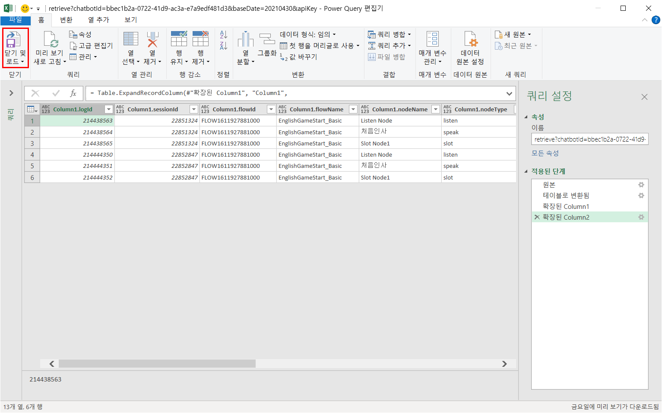This screenshot has height=413, width=662.
Task: Click the formula bar cancel X icon
Action: [x=35, y=93]
